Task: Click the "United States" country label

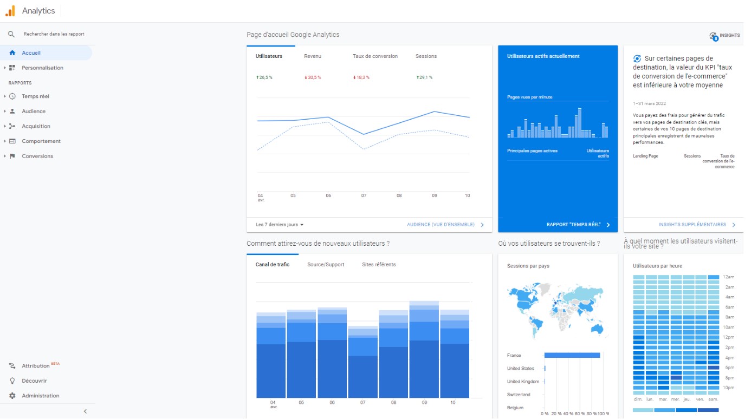Action: 521,369
